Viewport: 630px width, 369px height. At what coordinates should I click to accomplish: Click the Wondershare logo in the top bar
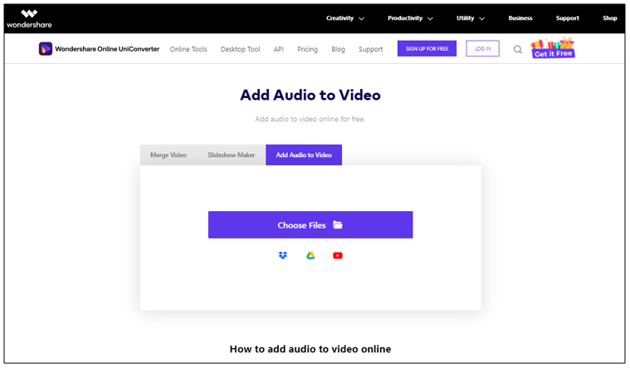(29, 19)
